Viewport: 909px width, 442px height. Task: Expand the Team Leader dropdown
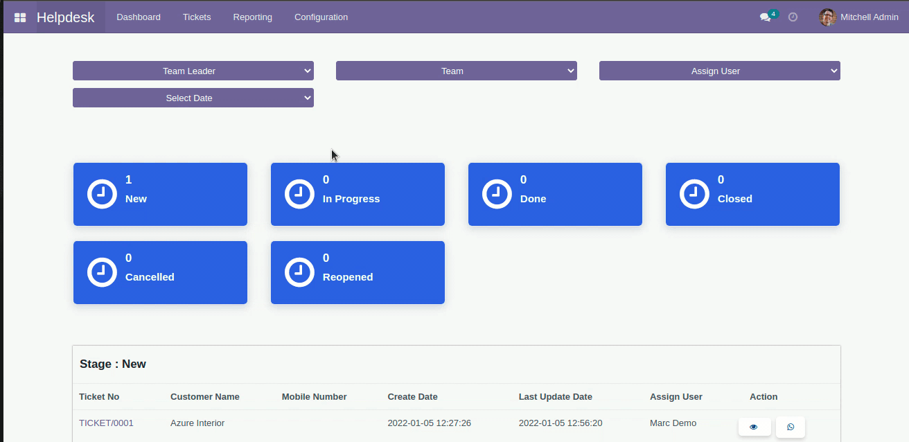tap(193, 71)
